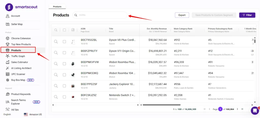Sort by the ASIN column header
This screenshot has height=118, width=260.
[83, 29]
